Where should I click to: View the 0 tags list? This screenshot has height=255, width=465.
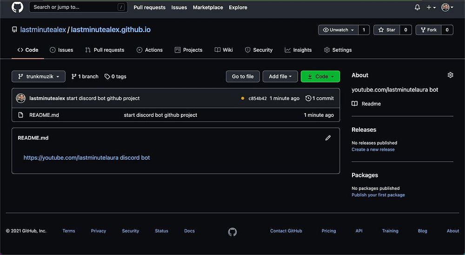coord(115,76)
